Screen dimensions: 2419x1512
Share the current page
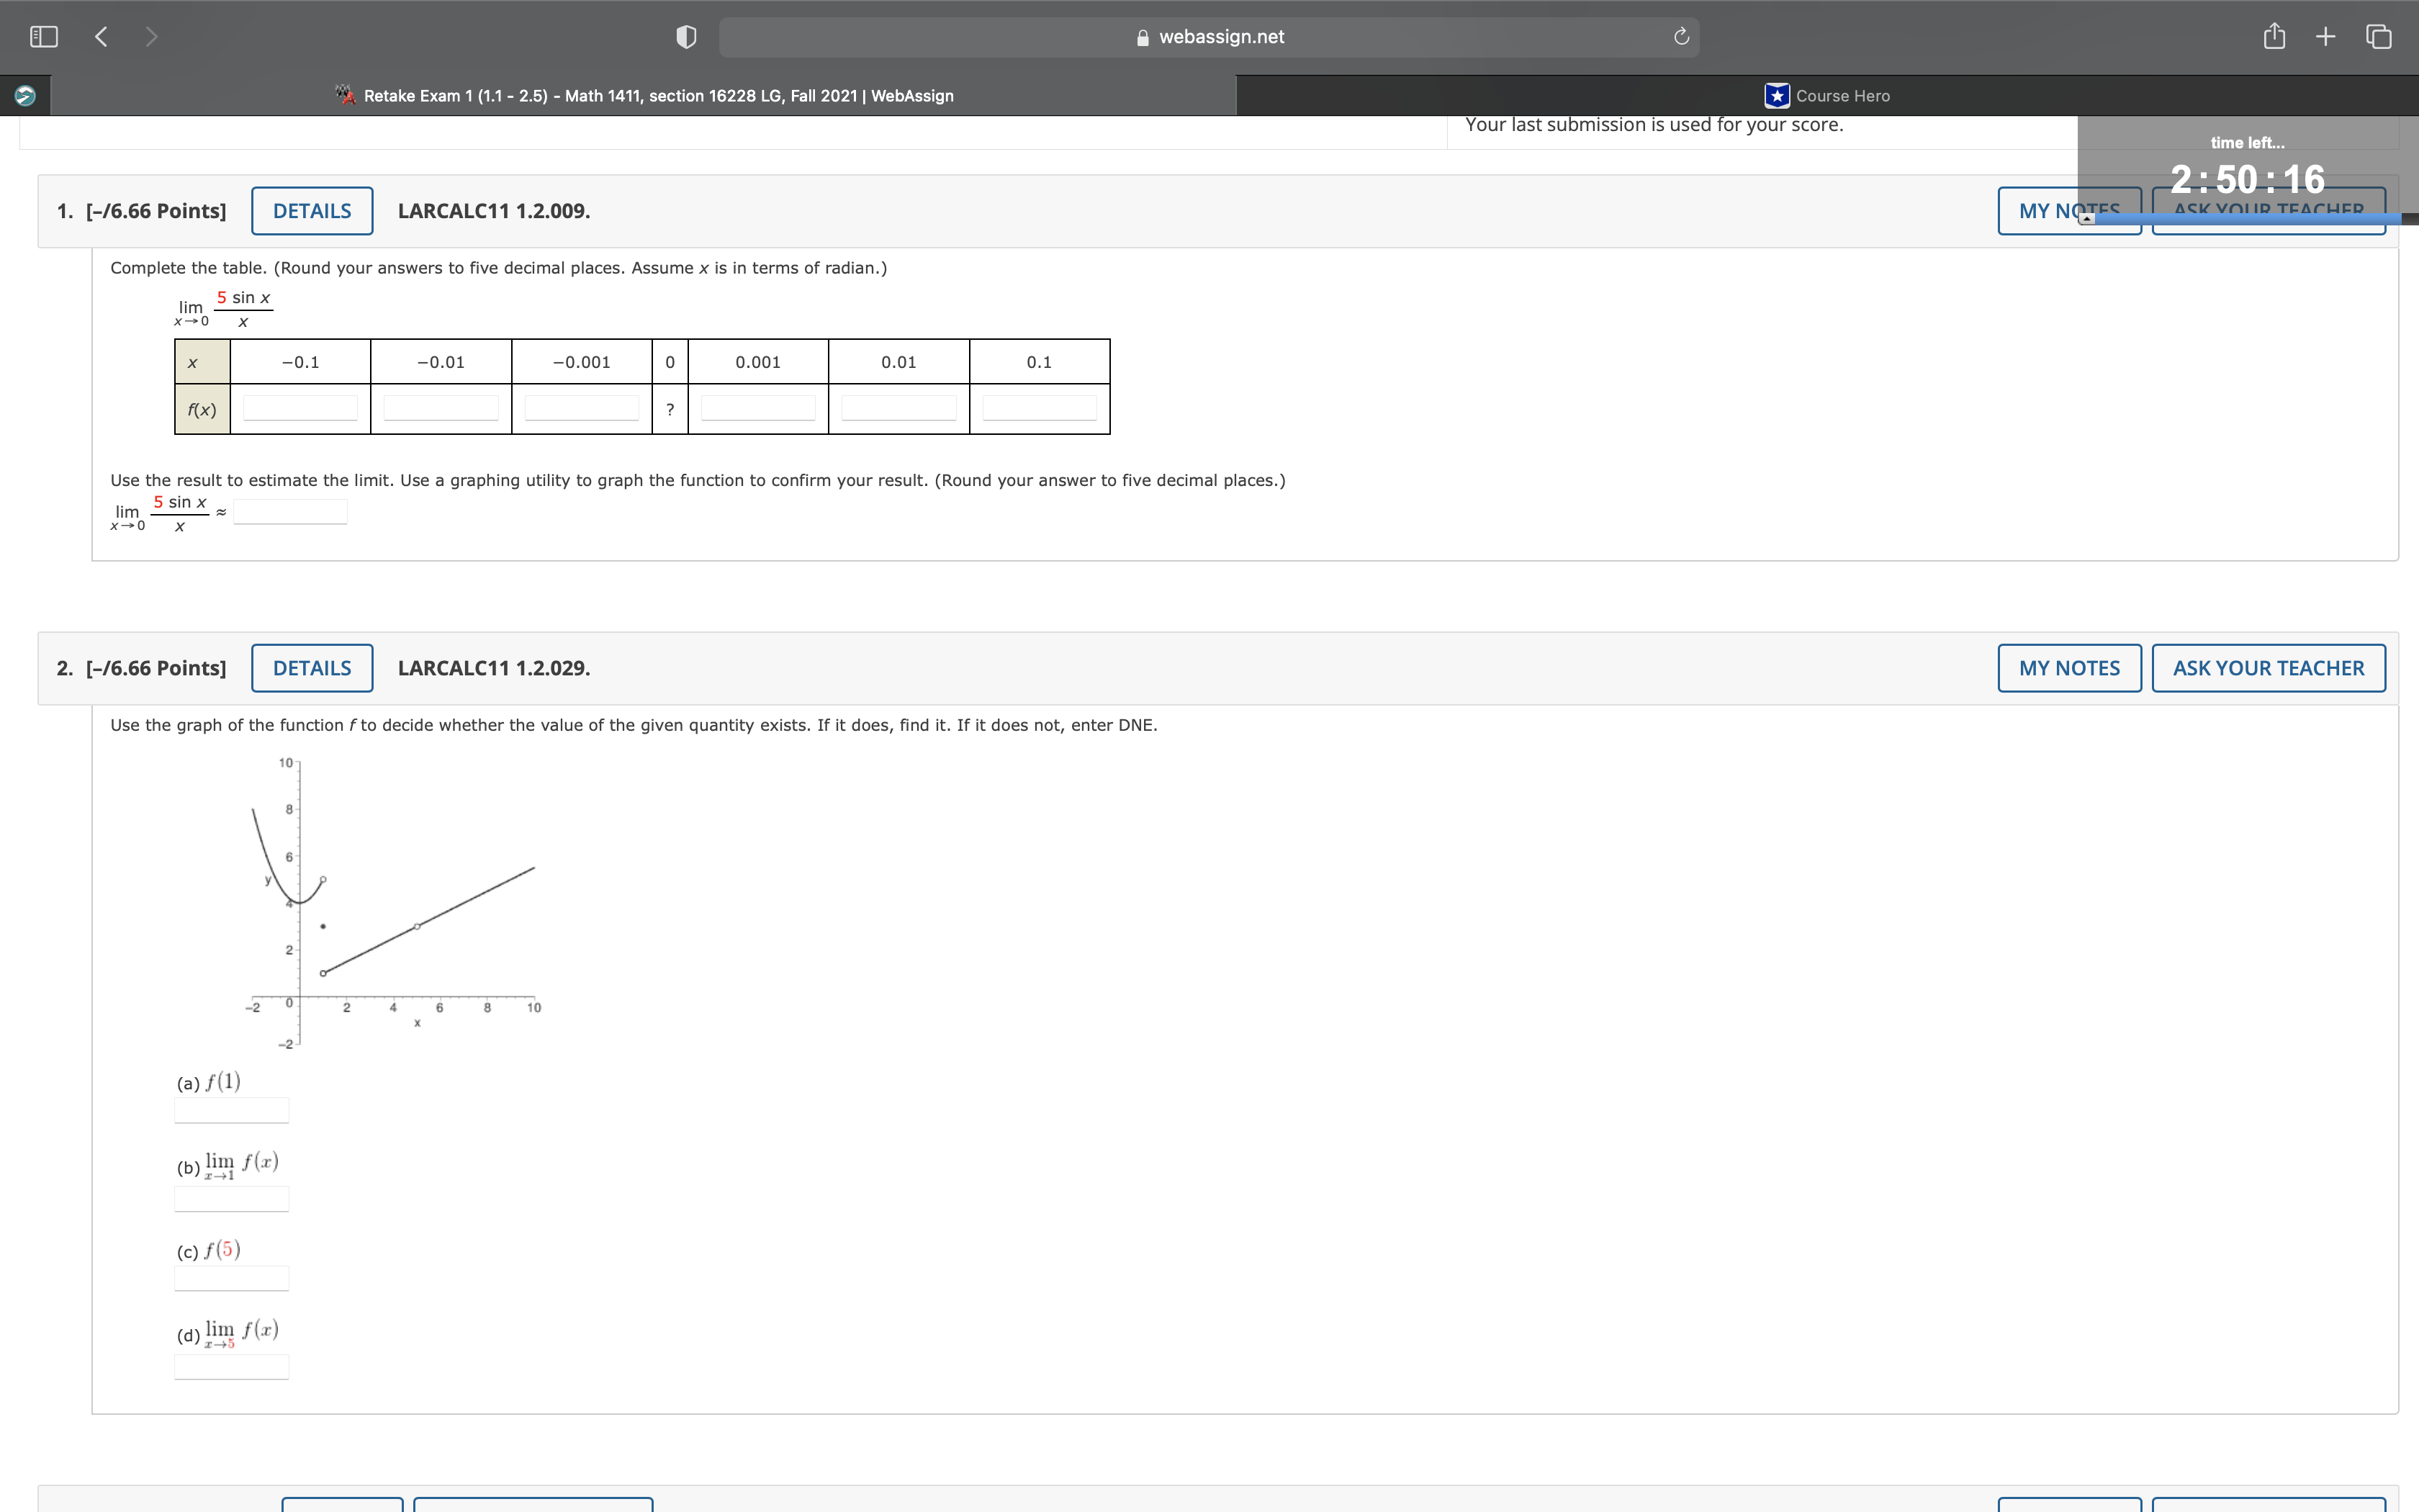(x=2274, y=36)
